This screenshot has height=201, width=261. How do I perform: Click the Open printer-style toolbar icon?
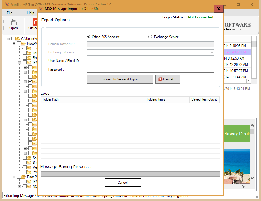[14, 22]
